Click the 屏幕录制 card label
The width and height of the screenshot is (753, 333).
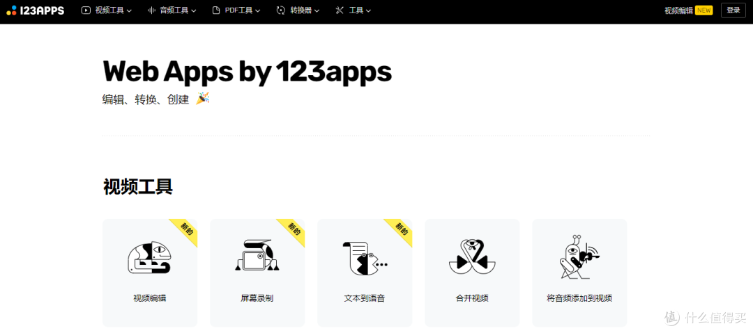point(257,298)
